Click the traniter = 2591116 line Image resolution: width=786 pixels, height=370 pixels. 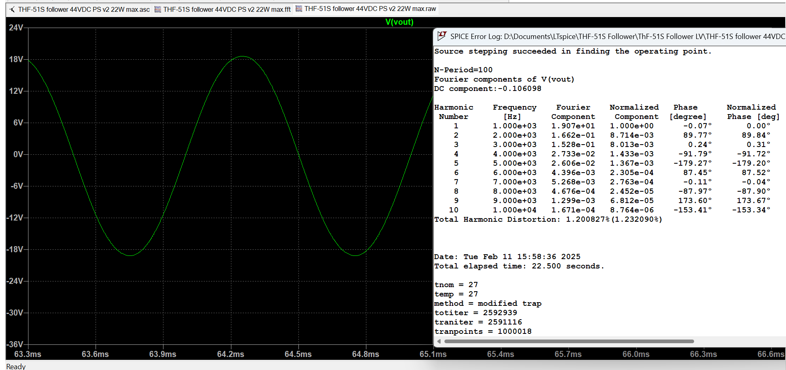tap(478, 322)
